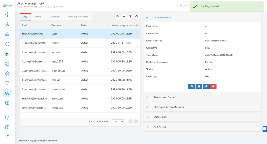The image size is (267, 144).
Task: Switch to the Active tab
Action: click(38, 17)
